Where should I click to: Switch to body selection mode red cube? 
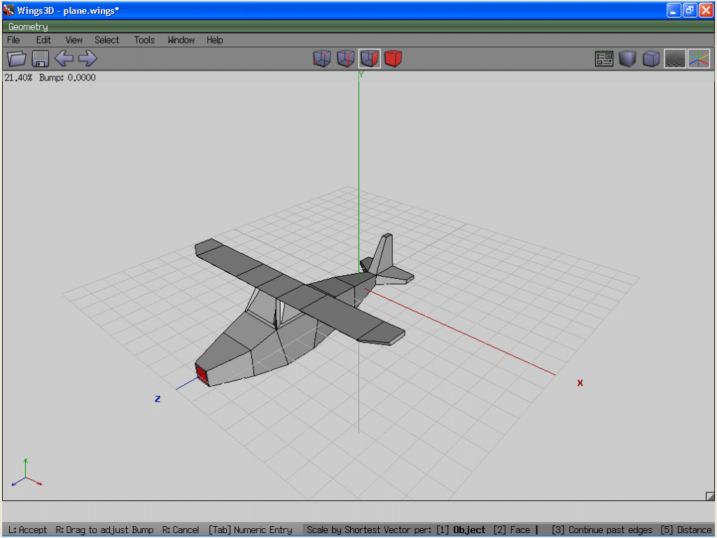(x=394, y=59)
